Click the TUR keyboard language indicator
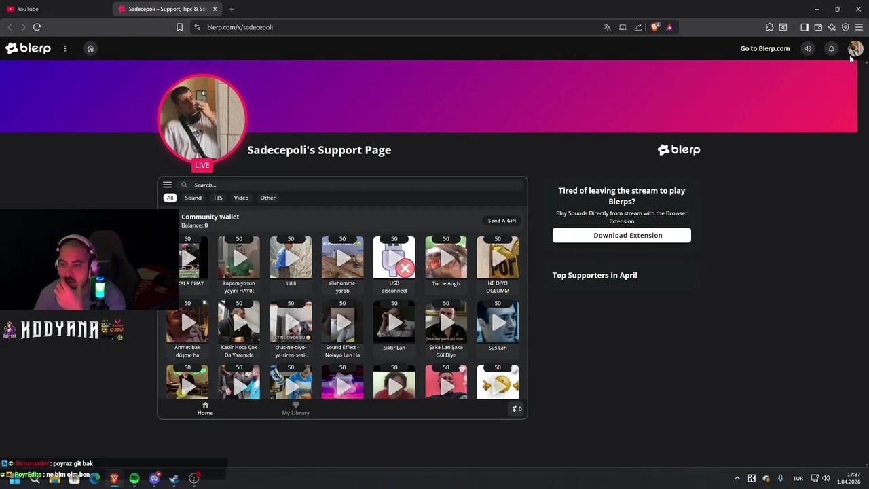The height and width of the screenshot is (489, 869). tap(798, 478)
